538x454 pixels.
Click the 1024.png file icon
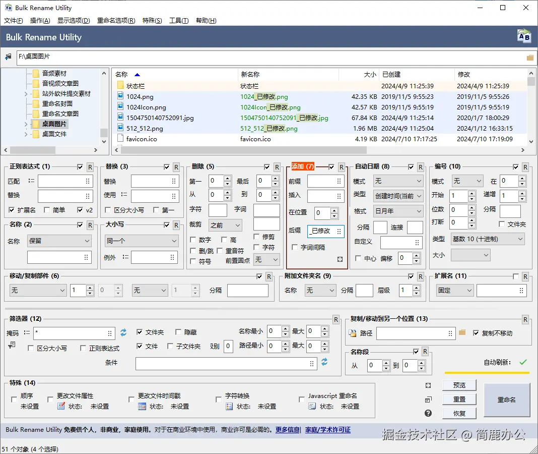coord(120,96)
